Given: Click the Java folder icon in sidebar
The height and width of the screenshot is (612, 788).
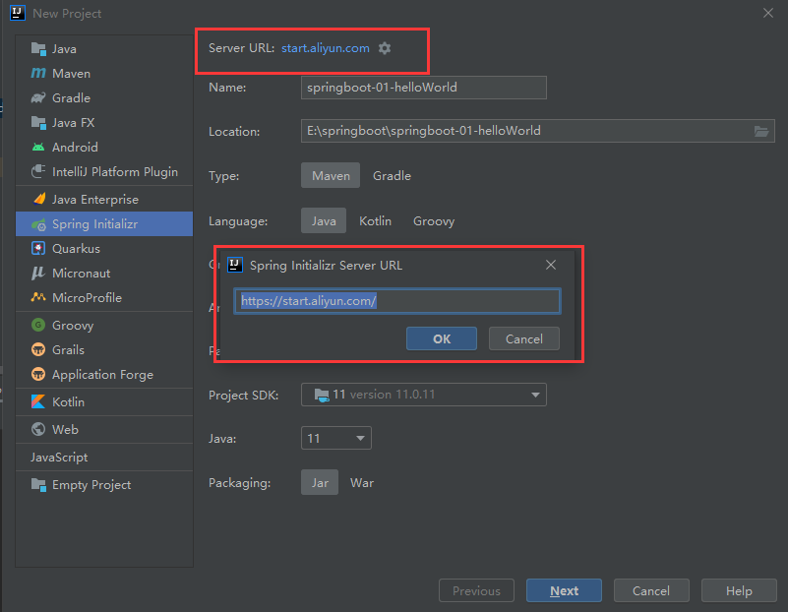Looking at the screenshot, I should [x=38, y=49].
